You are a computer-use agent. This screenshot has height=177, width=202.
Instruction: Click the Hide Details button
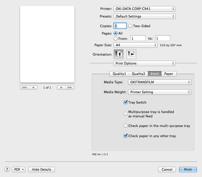click(42, 169)
